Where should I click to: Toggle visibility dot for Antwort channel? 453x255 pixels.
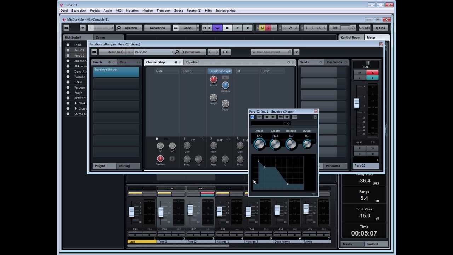(x=68, y=98)
